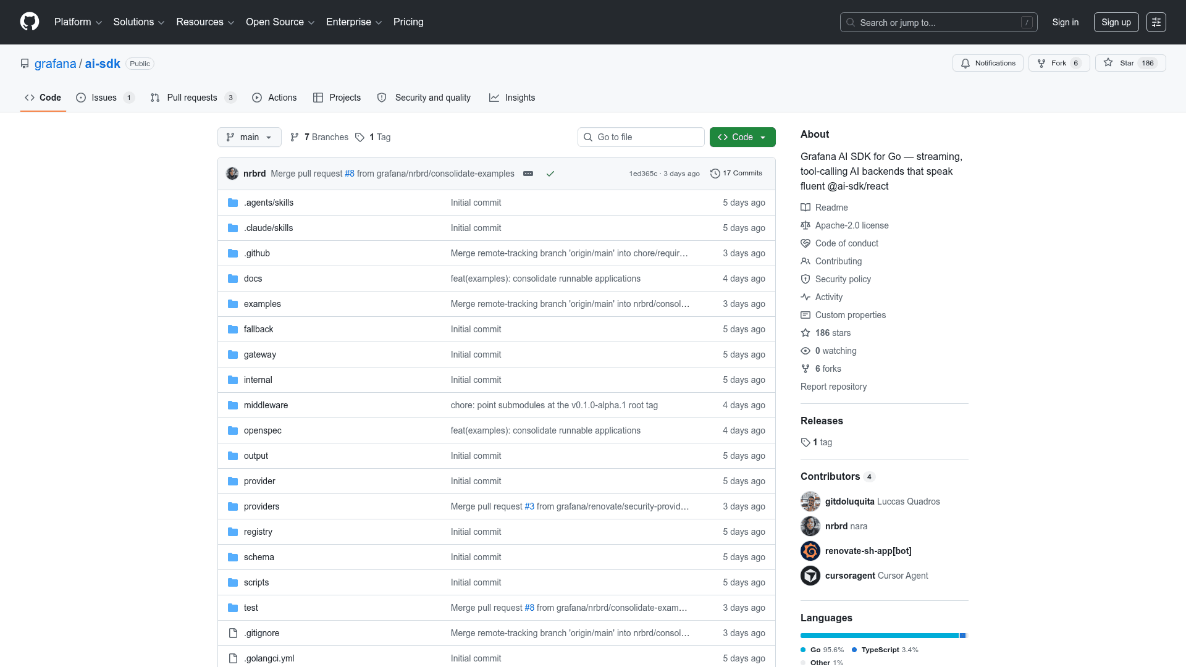The height and width of the screenshot is (667, 1186).
Task: Open the Actions tab
Action: point(274,98)
